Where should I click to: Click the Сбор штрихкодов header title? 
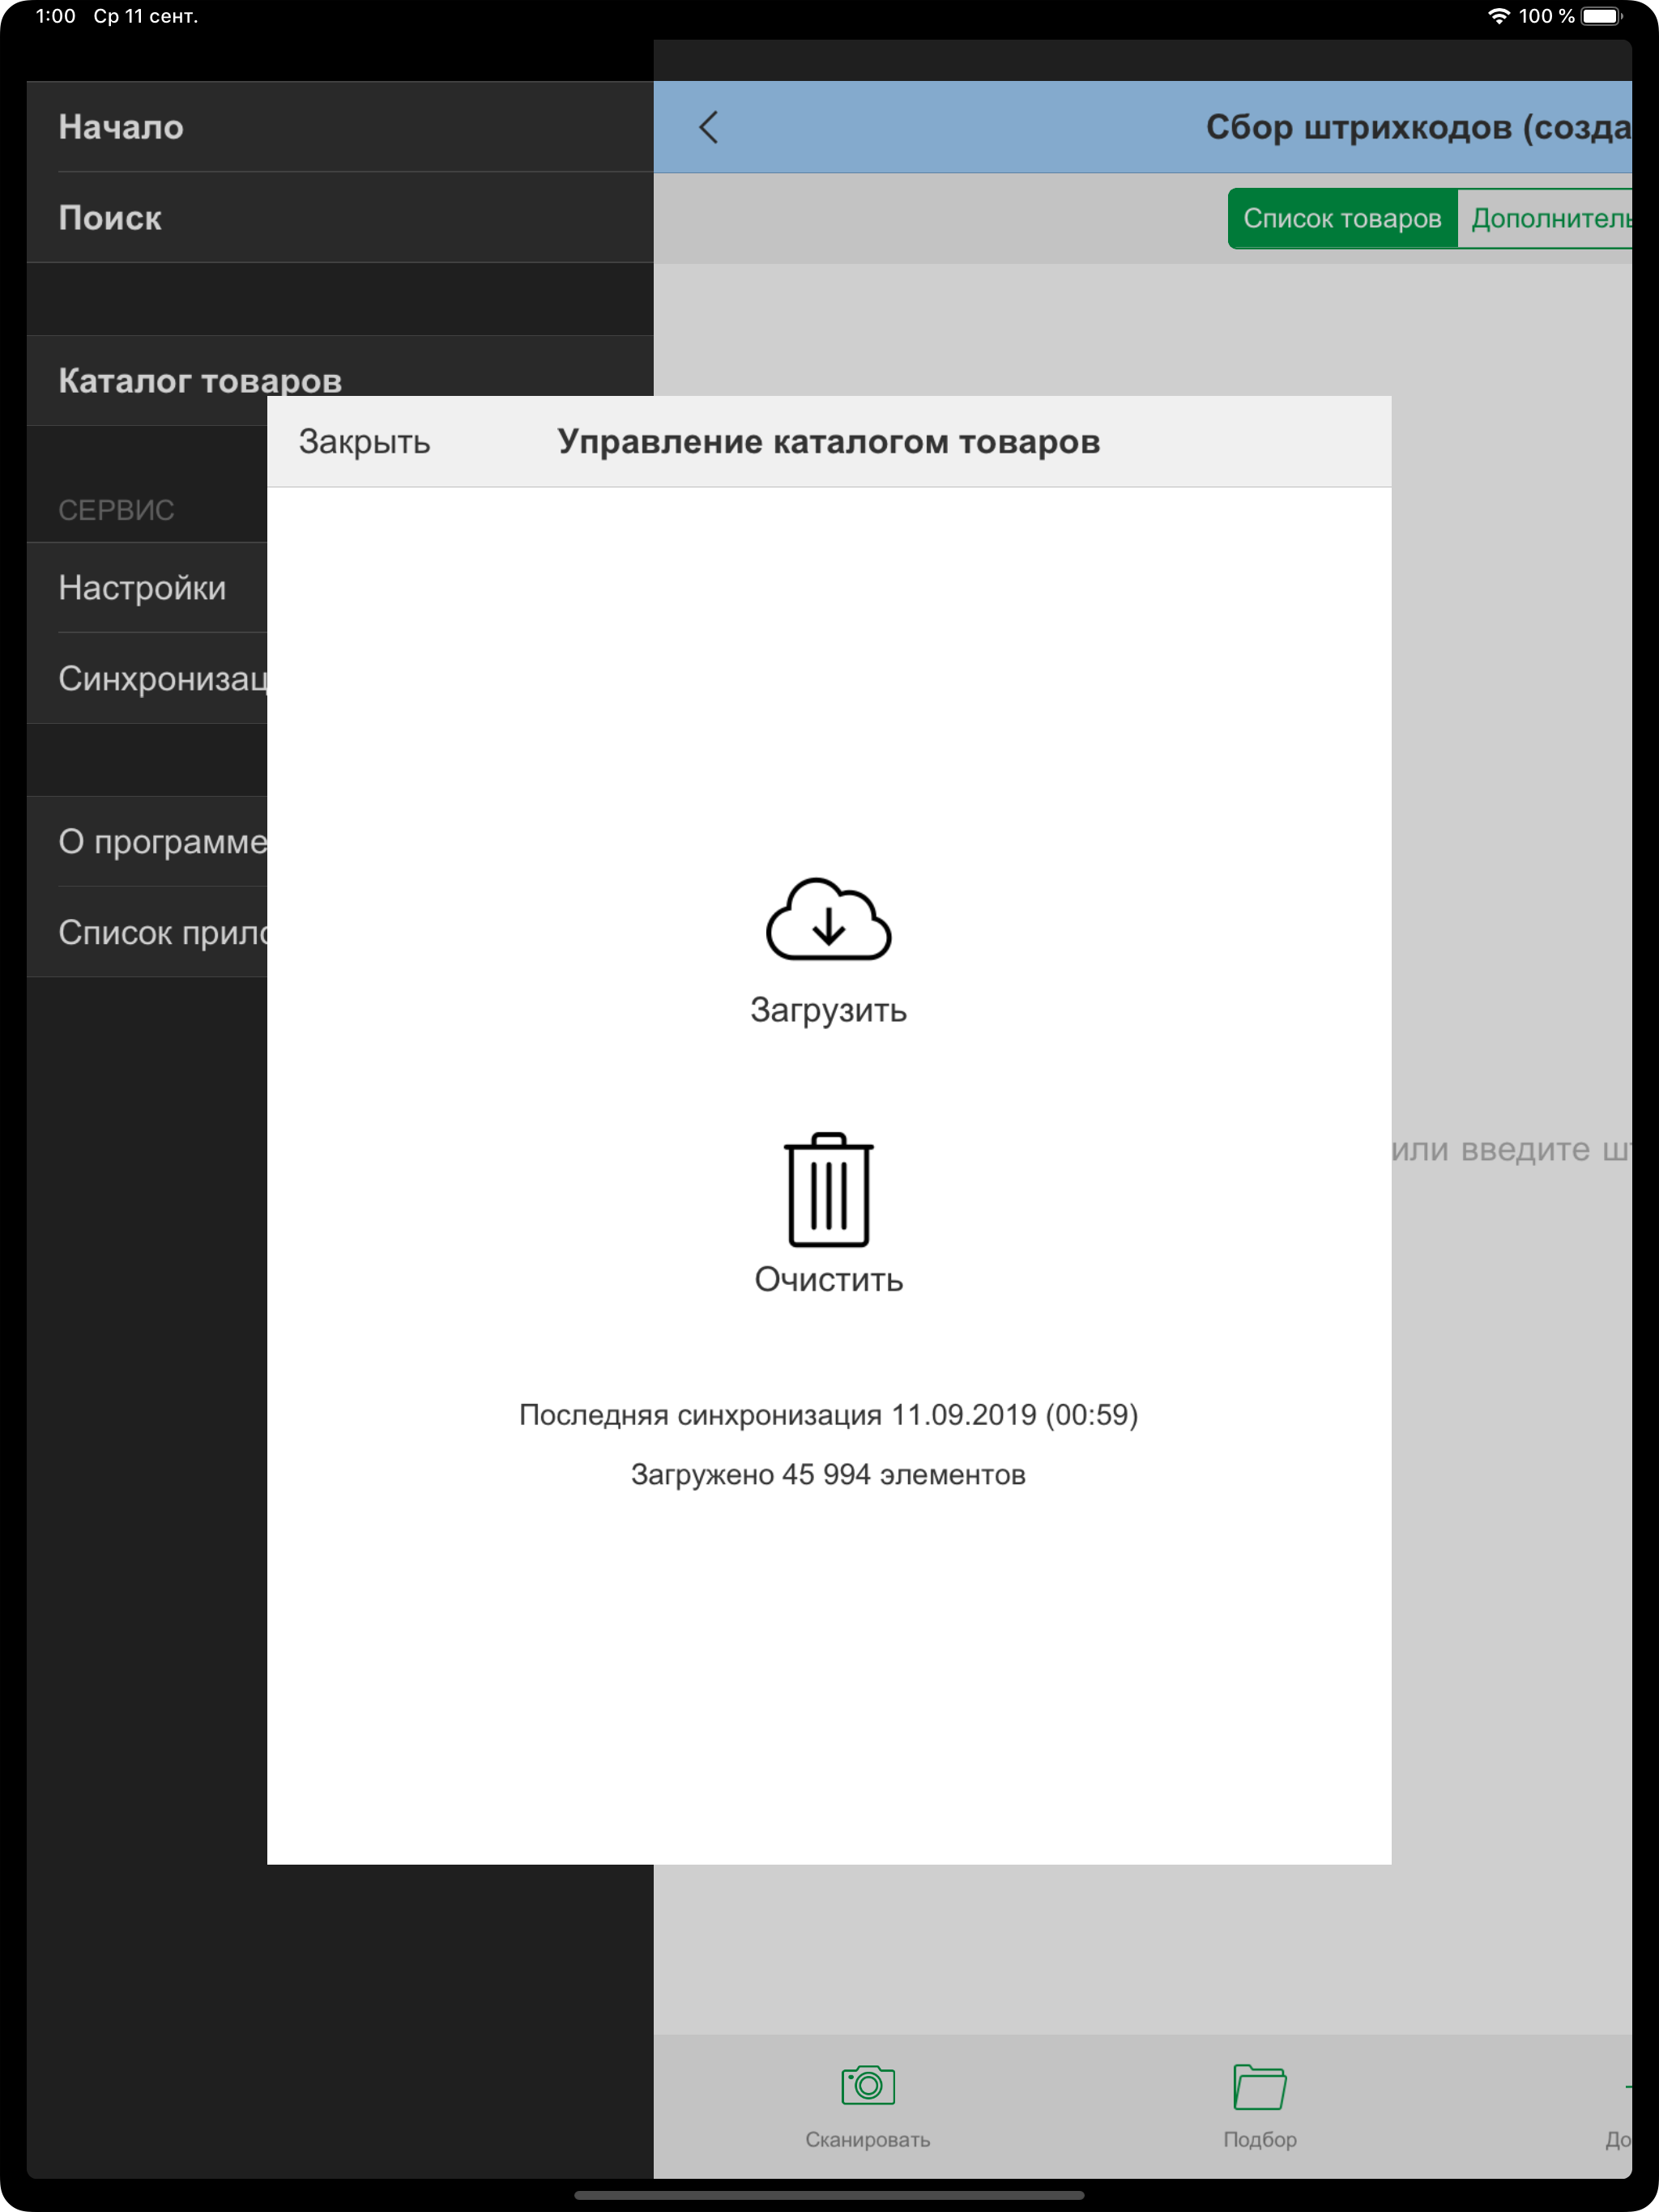pos(1418,127)
